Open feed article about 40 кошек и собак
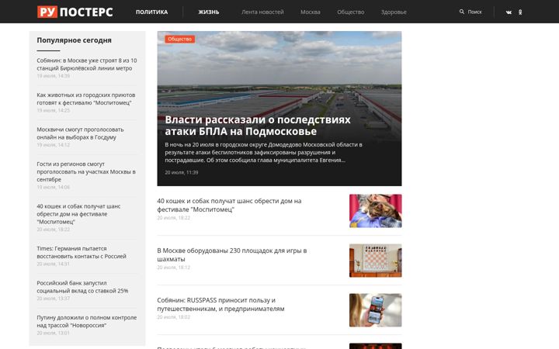 (229, 205)
